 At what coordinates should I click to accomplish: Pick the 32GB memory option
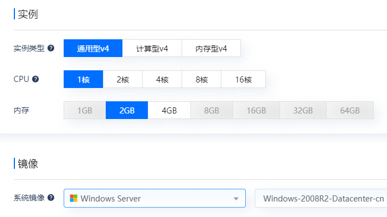303,110
